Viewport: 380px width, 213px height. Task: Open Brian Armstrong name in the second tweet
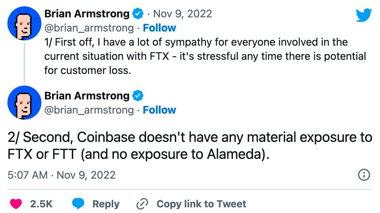[87, 96]
